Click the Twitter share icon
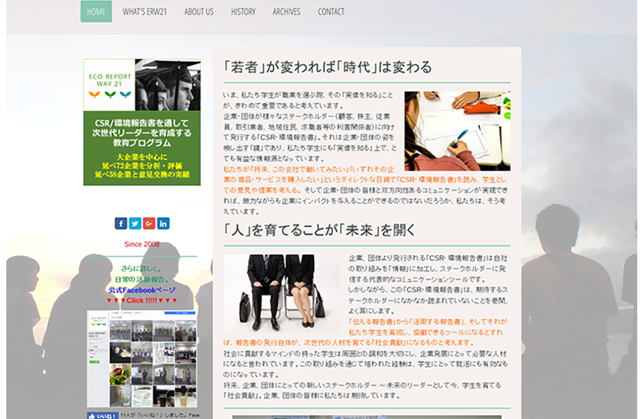644x419 pixels. pyautogui.click(x=135, y=223)
